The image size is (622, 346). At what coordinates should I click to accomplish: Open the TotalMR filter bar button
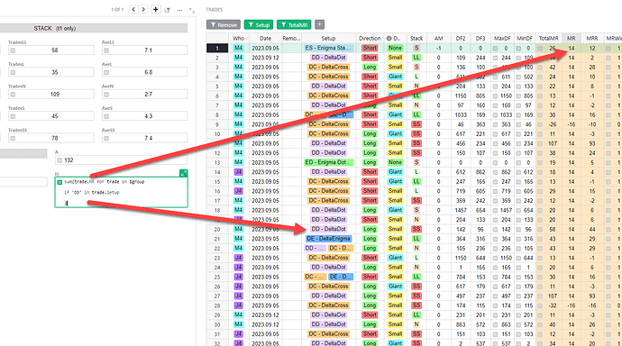(294, 24)
